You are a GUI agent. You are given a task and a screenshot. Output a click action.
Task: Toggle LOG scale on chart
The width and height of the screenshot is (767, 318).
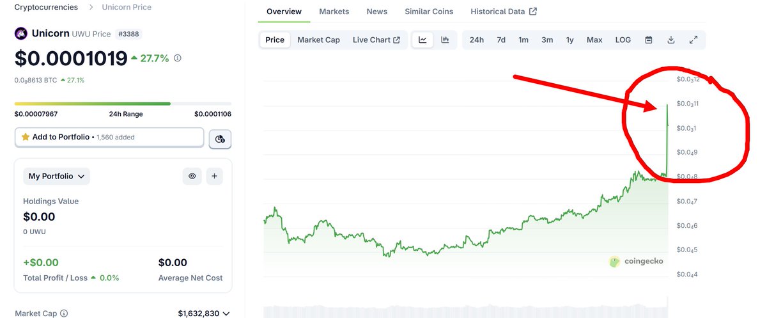point(623,40)
